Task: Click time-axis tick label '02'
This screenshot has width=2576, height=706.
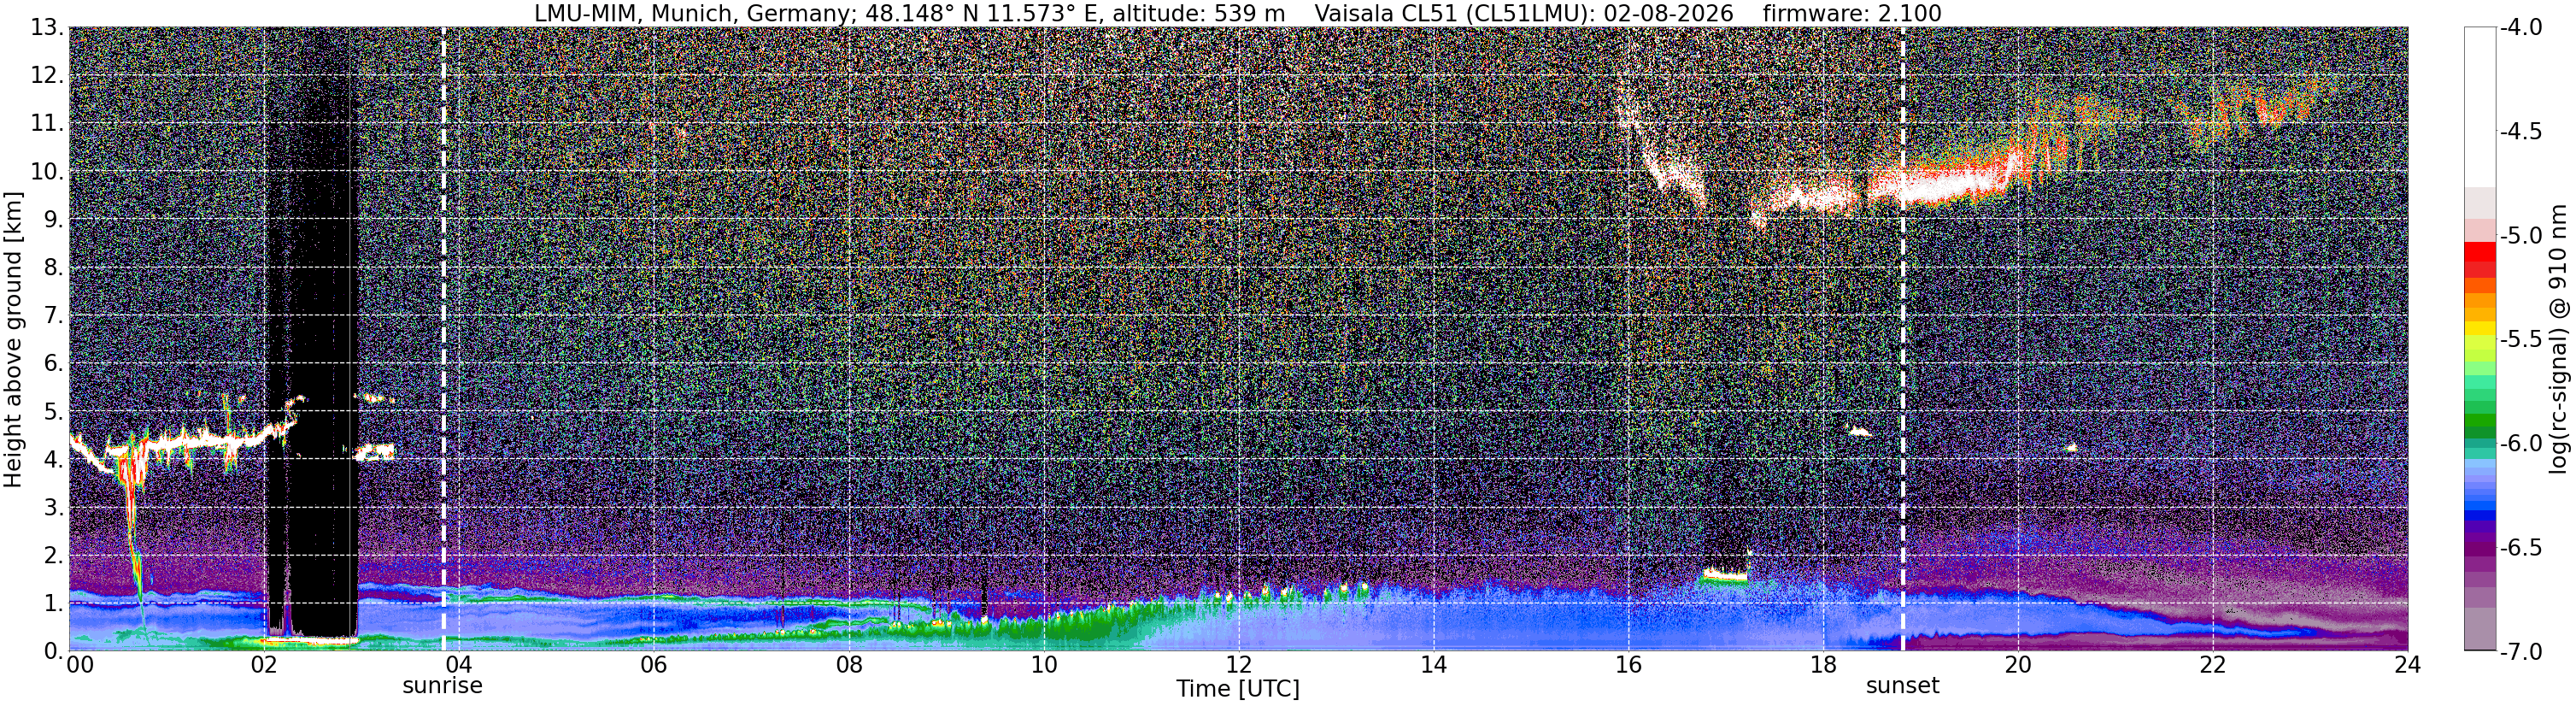Action: click(263, 665)
